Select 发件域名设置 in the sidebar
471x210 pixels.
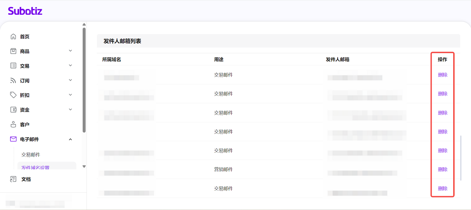click(35, 167)
